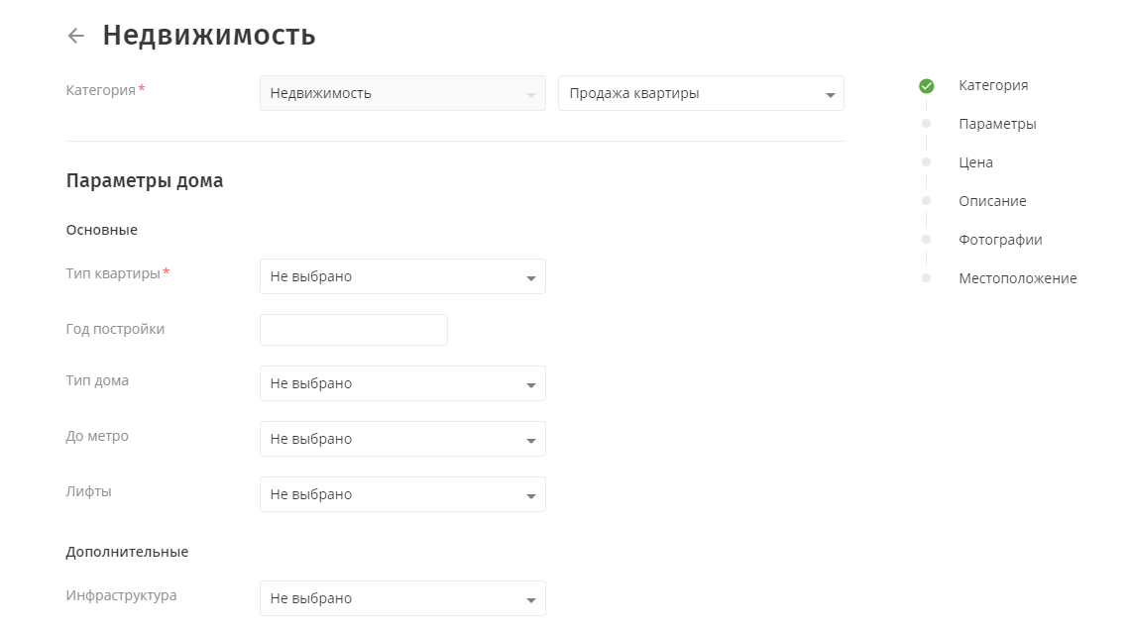Open the Инфраструктура dropdown
The height and width of the screenshot is (631, 1128).
[x=401, y=598]
